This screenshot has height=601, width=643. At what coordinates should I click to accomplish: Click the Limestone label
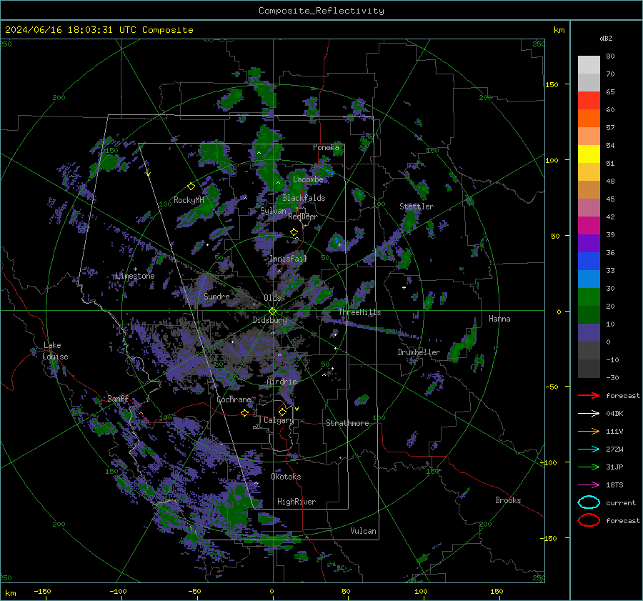[135, 276]
